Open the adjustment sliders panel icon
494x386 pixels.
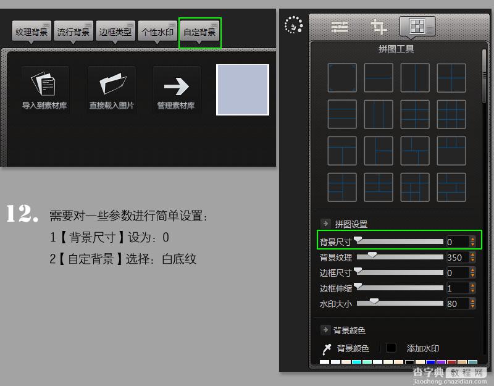[x=340, y=27]
